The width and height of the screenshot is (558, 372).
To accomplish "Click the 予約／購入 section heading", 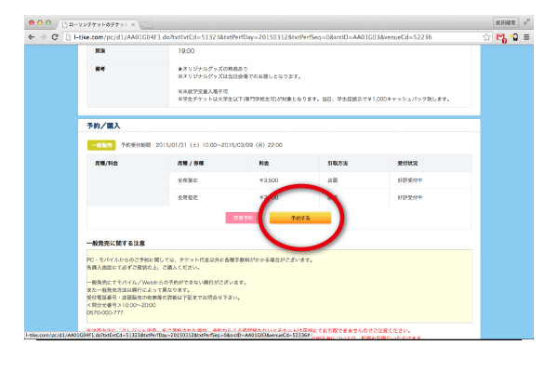I will [103, 126].
